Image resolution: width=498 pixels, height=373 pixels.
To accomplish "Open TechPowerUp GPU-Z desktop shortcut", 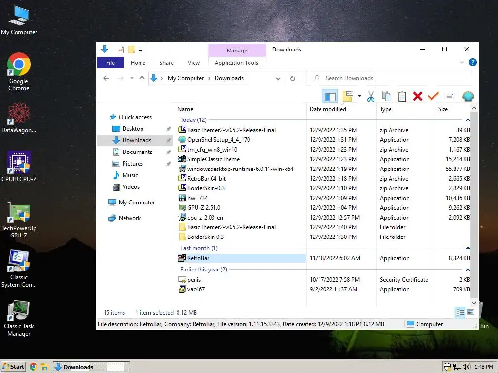I will point(19,220).
